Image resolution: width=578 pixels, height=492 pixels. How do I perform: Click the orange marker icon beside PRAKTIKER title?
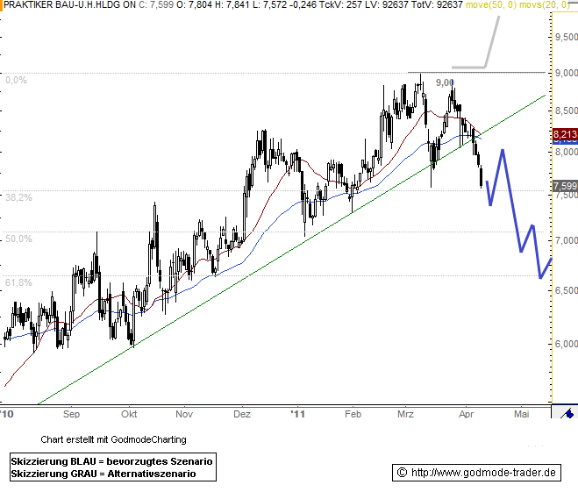pos(1,5)
